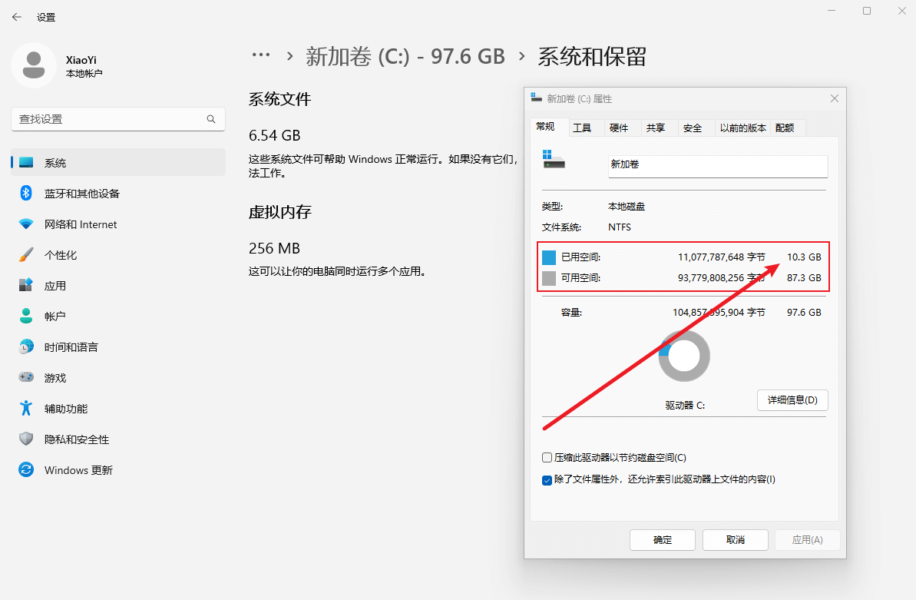Expand the breadcrumb ellipsis menu
Viewport: 916px width, 600px height.
click(261, 54)
